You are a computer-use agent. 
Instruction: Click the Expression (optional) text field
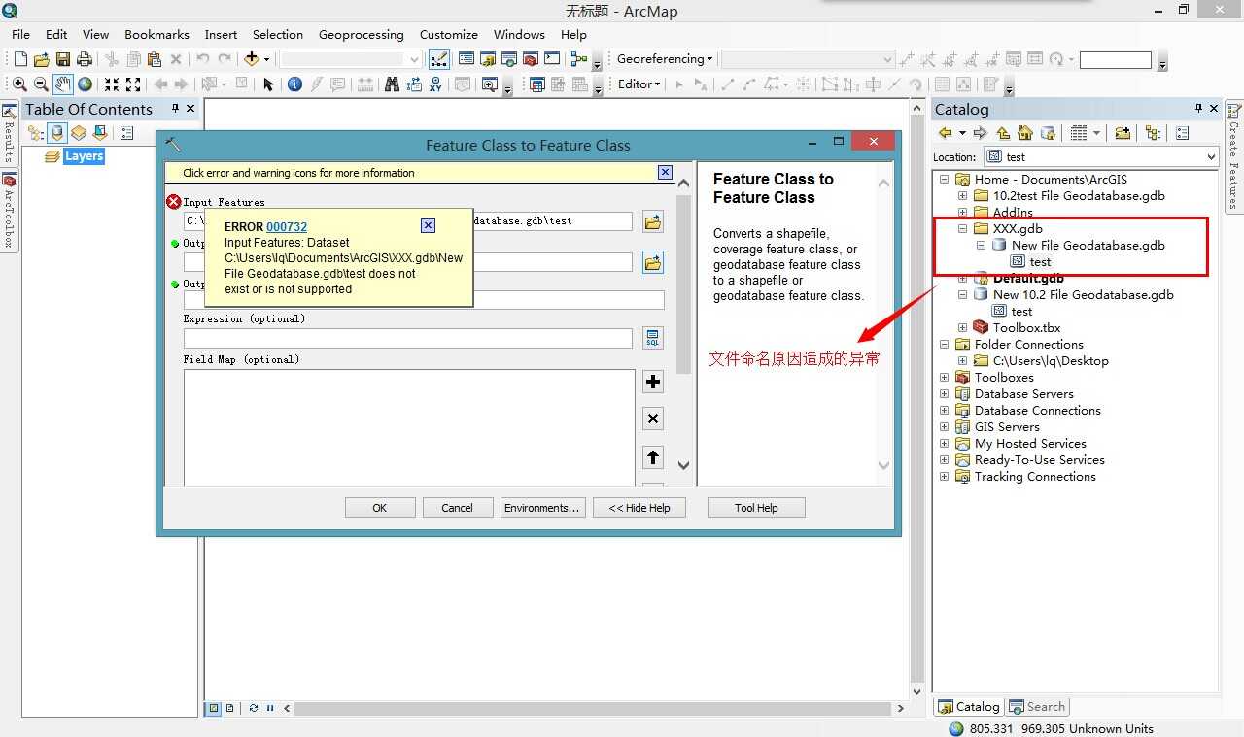(407, 338)
